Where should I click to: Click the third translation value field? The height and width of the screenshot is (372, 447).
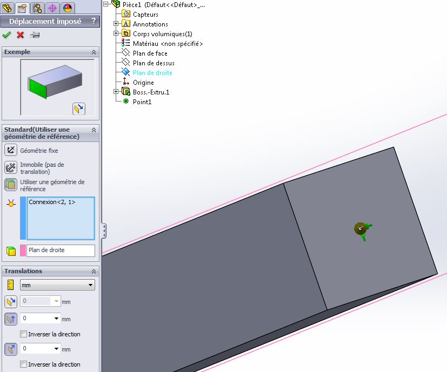[37, 348]
